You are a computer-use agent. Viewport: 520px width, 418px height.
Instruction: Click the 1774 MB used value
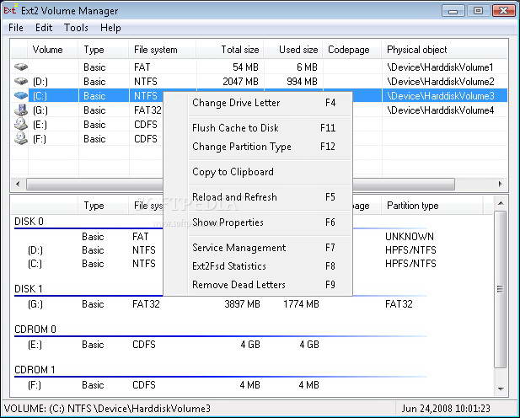[x=301, y=304]
